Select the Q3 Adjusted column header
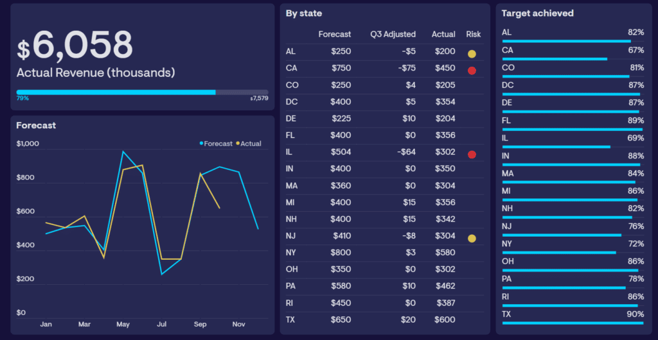This screenshot has width=658, height=340. coord(393,35)
